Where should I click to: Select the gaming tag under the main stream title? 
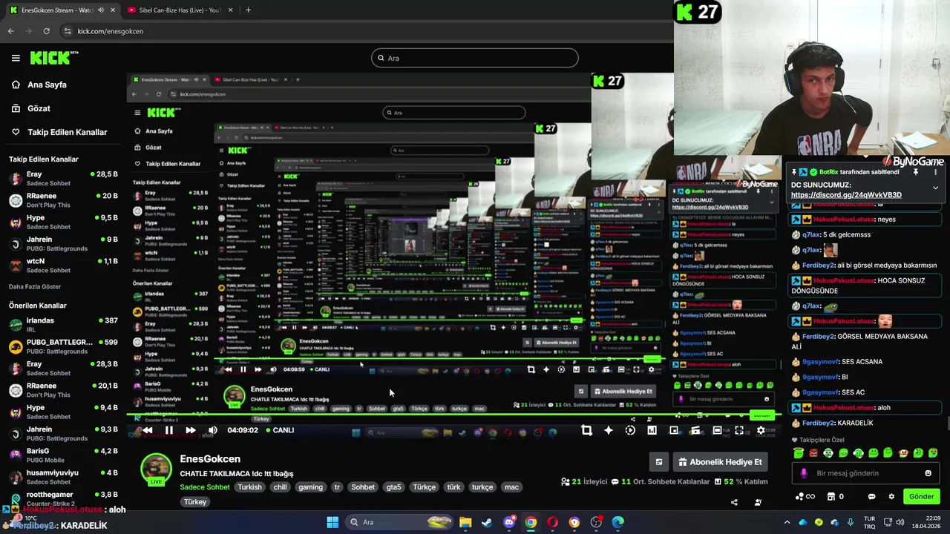[310, 487]
